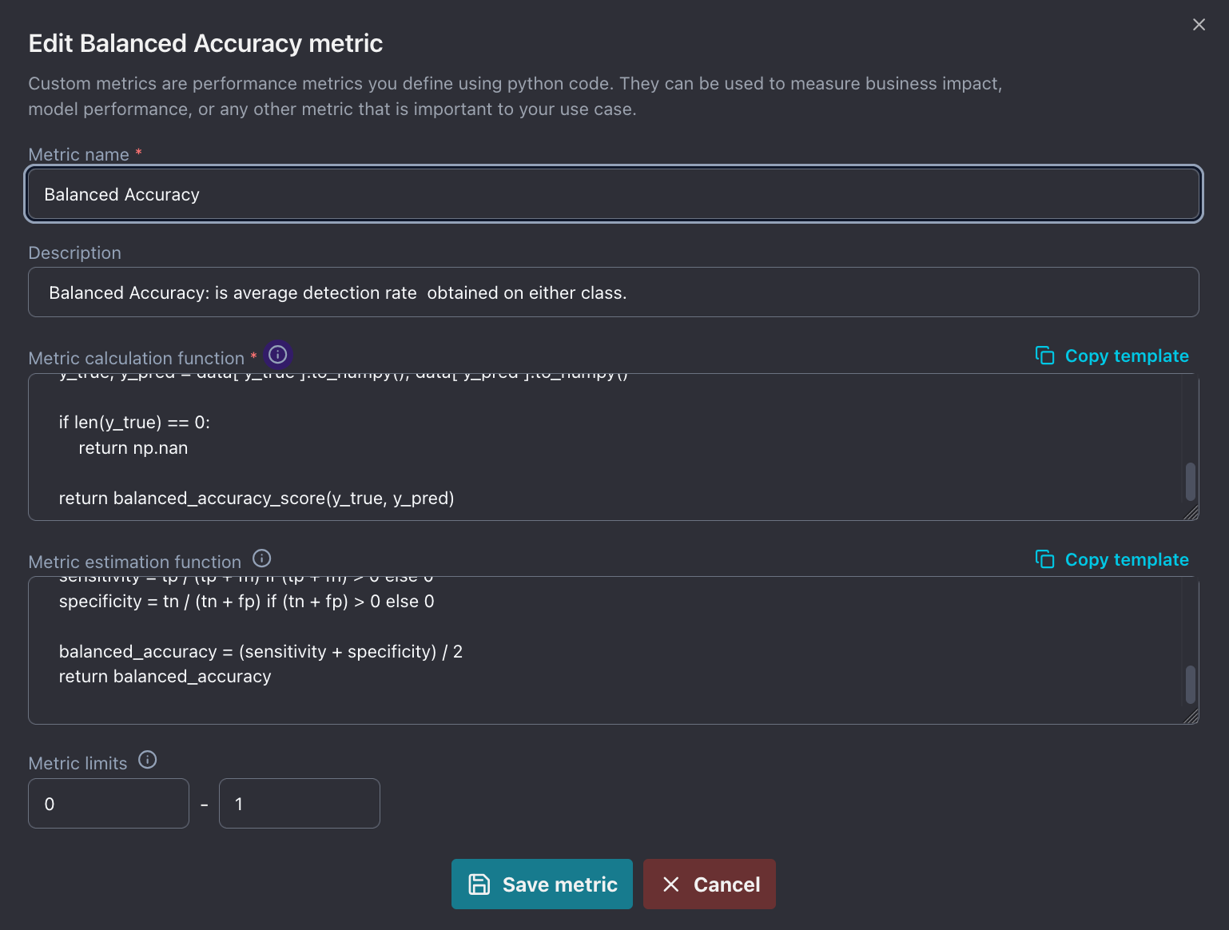Click the copy icon for the calculation function template

pyautogui.click(x=1045, y=356)
